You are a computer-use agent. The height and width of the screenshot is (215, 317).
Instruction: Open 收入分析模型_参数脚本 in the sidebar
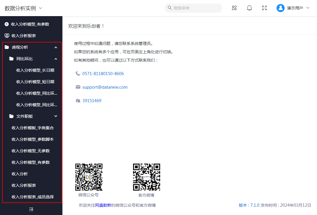(33, 139)
